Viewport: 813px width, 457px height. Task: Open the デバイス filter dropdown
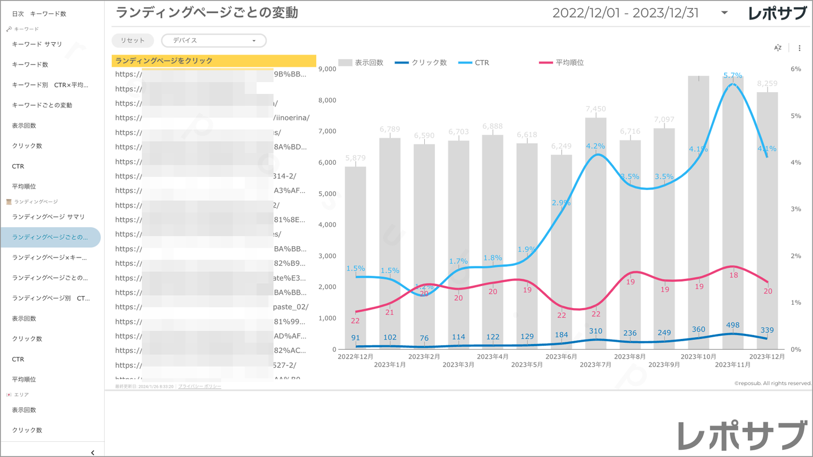point(214,40)
